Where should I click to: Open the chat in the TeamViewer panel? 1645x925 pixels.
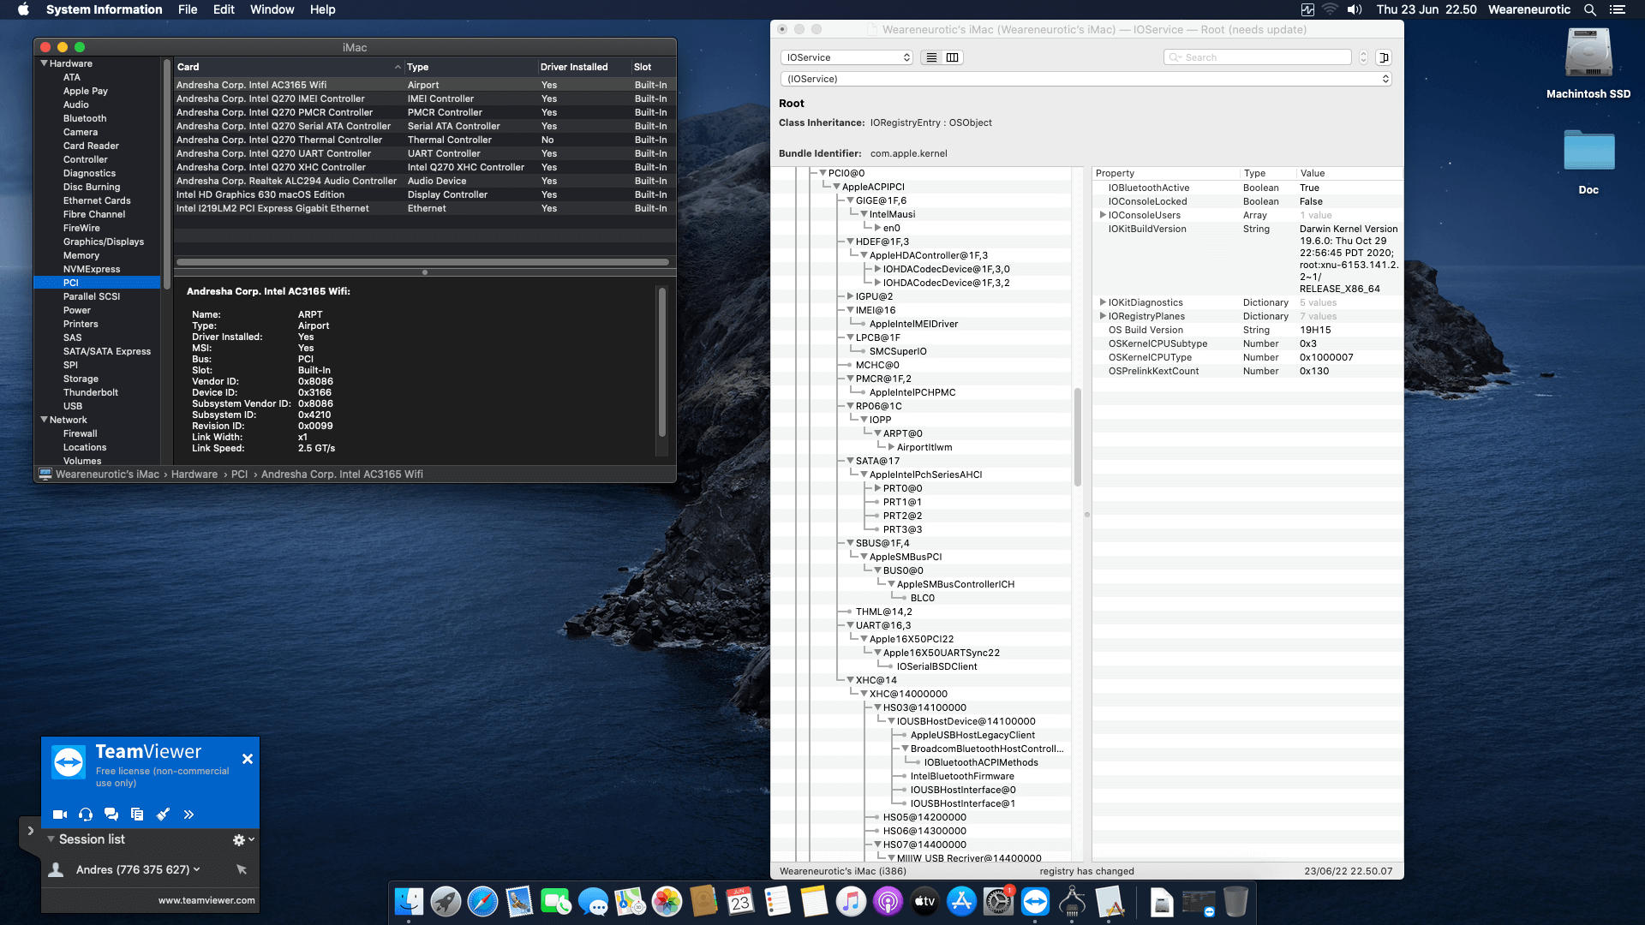pos(111,815)
